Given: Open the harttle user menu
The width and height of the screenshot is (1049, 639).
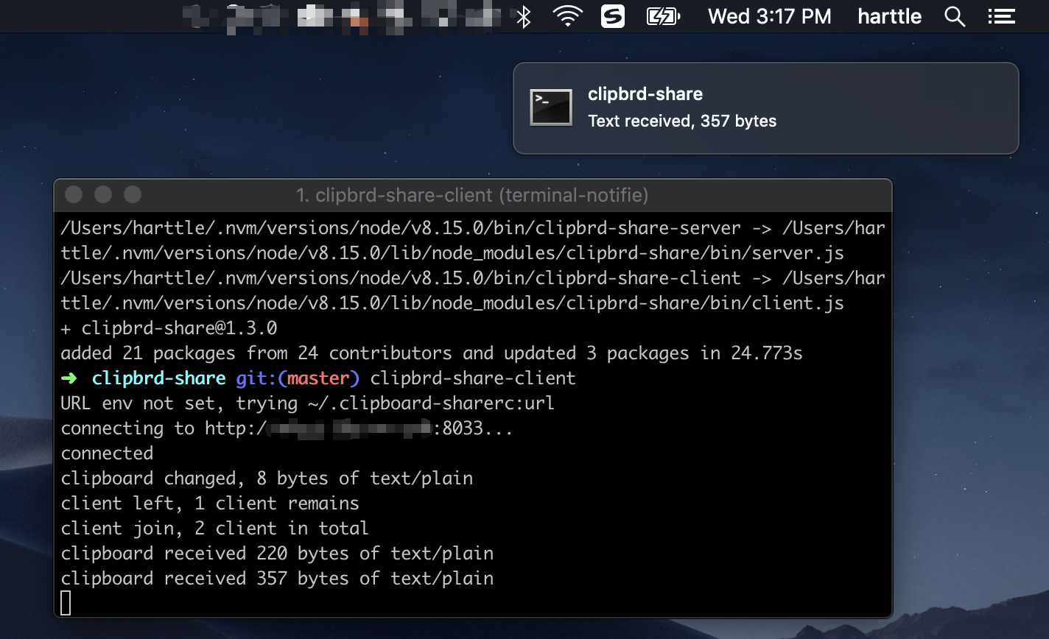Looking at the screenshot, I should 890,16.
